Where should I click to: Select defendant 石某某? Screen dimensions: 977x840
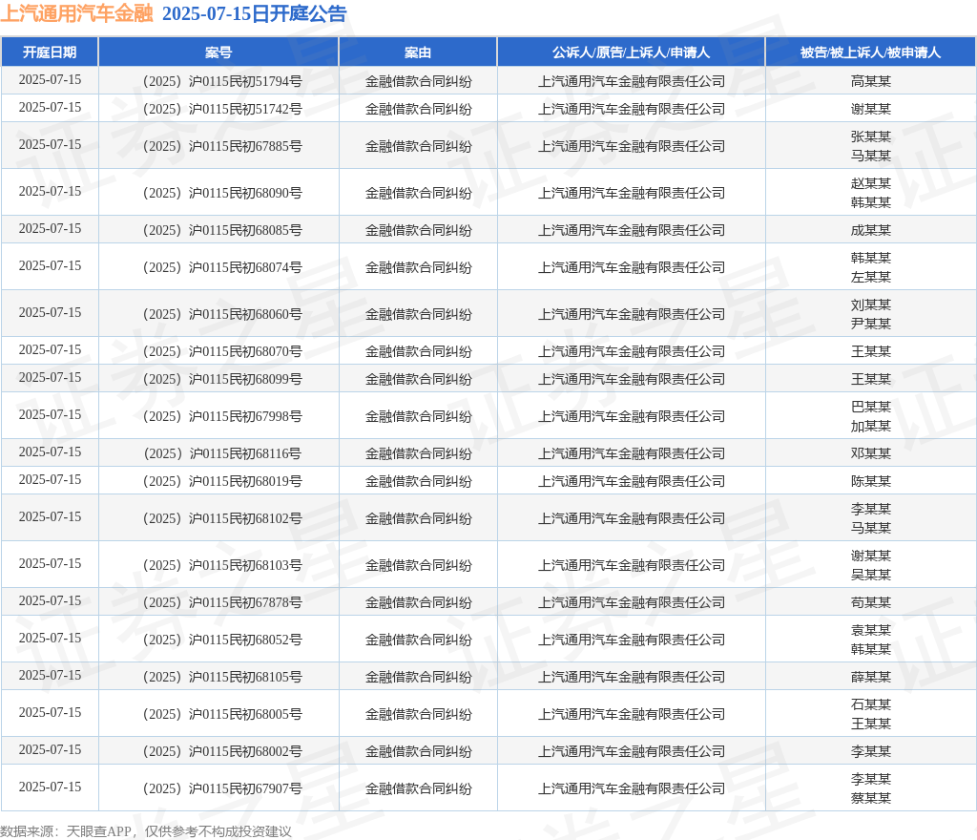(x=871, y=704)
